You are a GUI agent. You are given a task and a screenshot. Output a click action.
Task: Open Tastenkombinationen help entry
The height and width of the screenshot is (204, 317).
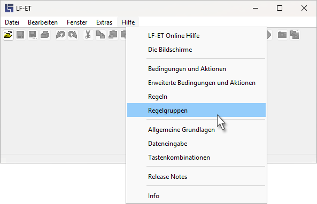196,158
